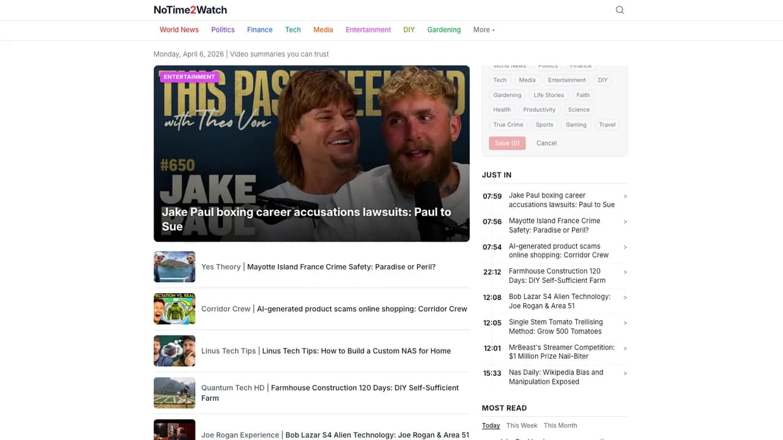Open Finance in the top navigation
This screenshot has width=783, height=440.
(259, 30)
